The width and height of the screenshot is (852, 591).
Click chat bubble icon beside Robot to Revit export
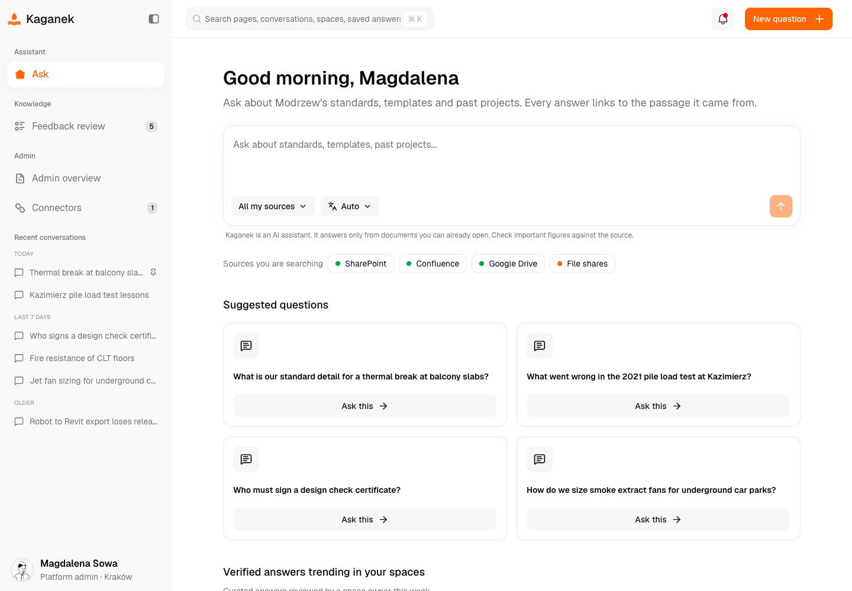(19, 421)
